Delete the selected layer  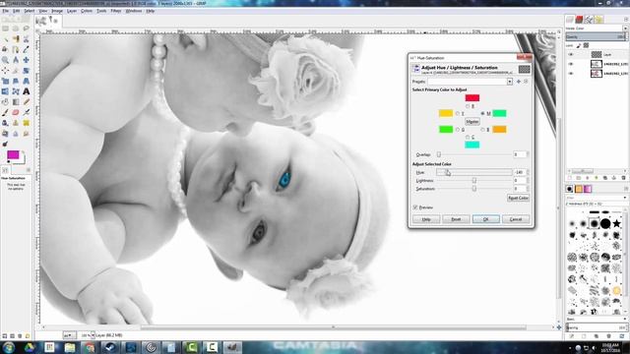623,178
